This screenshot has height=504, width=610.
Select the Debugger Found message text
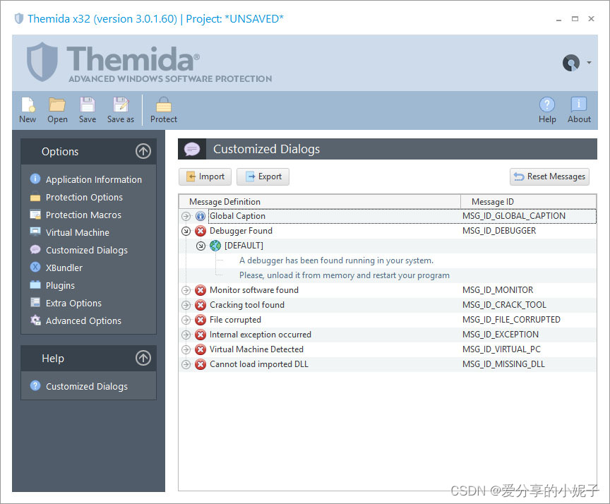point(241,231)
